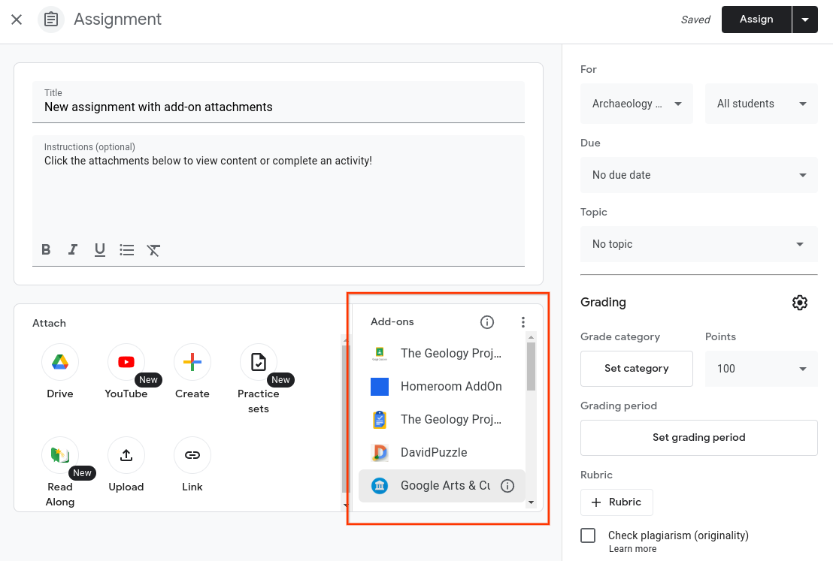Select the Homeroom AddOn entry

pos(451,386)
